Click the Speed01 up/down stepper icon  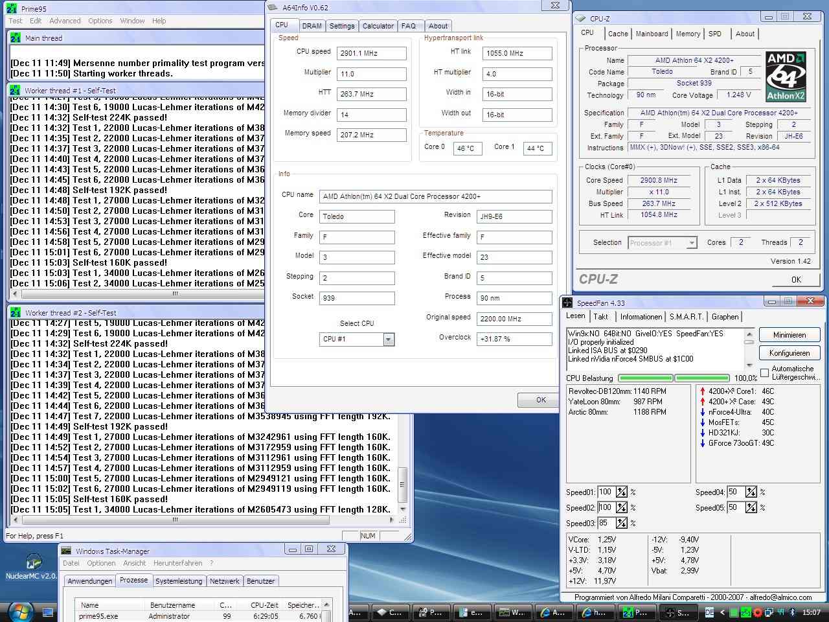pos(622,492)
